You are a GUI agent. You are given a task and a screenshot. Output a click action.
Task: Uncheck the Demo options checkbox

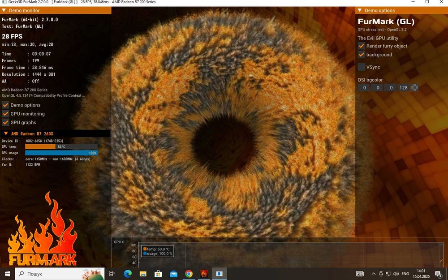[x=5, y=105]
